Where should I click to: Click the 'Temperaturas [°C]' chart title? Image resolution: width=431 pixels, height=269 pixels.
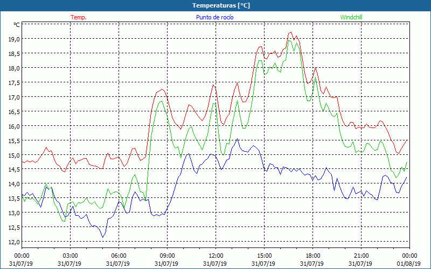tap(221, 5)
